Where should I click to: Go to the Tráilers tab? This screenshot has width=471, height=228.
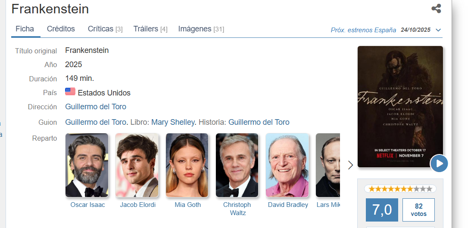click(150, 29)
